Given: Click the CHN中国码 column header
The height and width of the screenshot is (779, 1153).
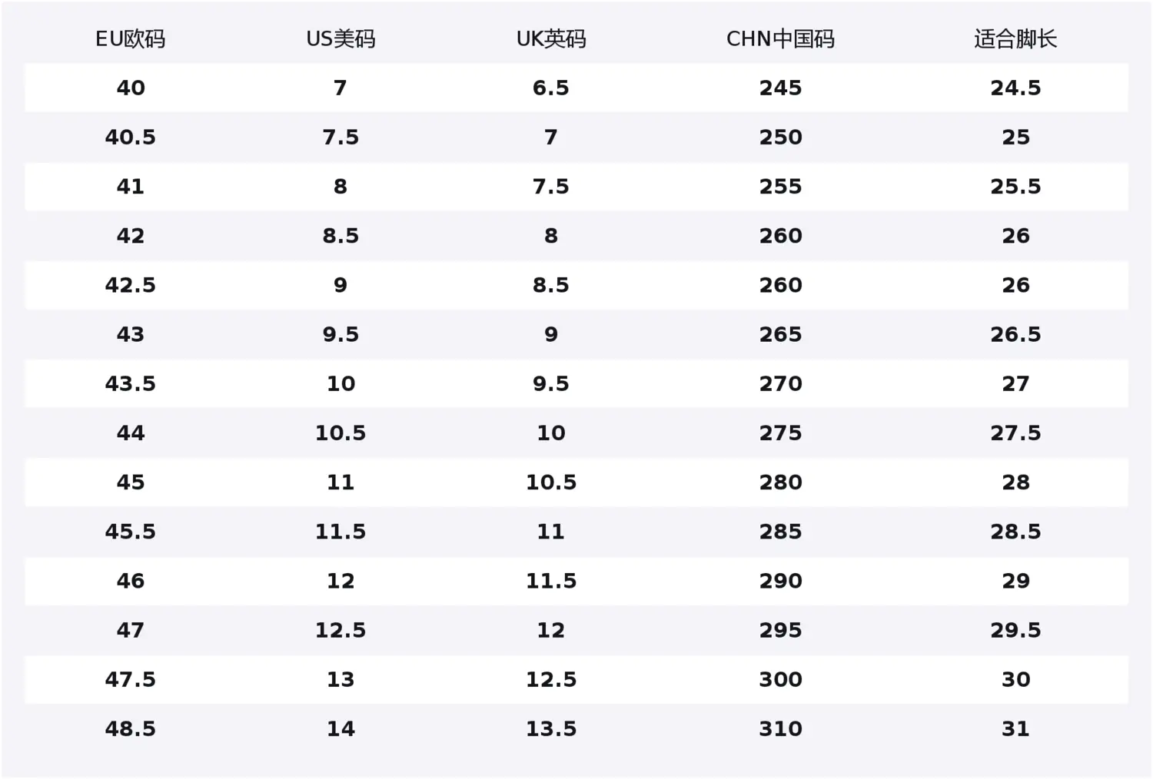Looking at the screenshot, I should [780, 39].
